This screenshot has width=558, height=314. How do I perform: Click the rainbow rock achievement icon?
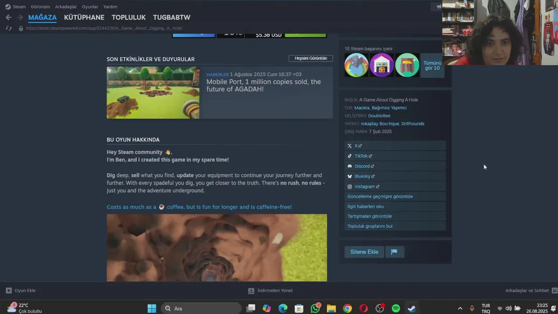pos(357,65)
